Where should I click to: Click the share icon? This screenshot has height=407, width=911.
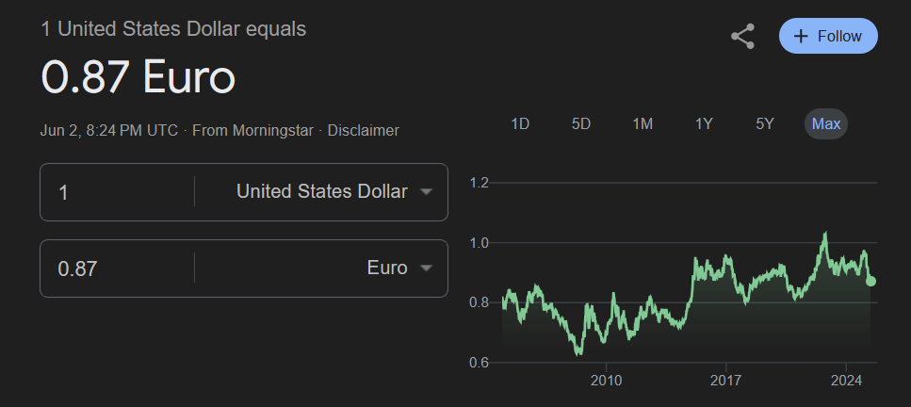pyautogui.click(x=742, y=36)
